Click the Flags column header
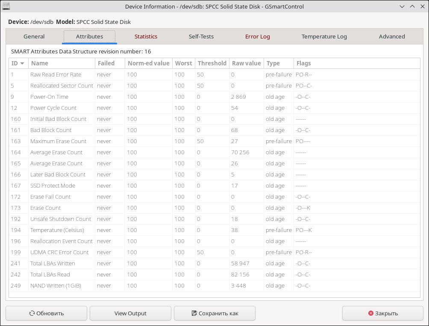The image size is (429, 326). click(303, 63)
